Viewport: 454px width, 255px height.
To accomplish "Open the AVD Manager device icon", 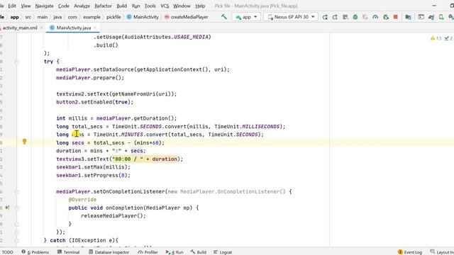I will pyautogui.click(x=441, y=17).
